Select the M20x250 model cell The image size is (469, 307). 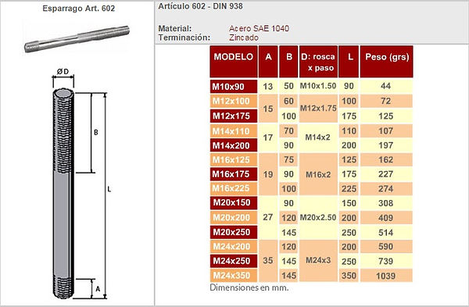click(234, 232)
